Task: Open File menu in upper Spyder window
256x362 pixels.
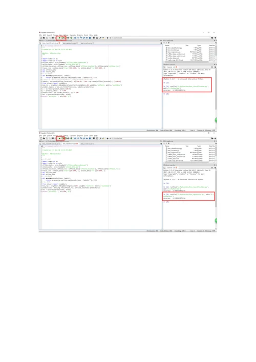Action: (40, 35)
